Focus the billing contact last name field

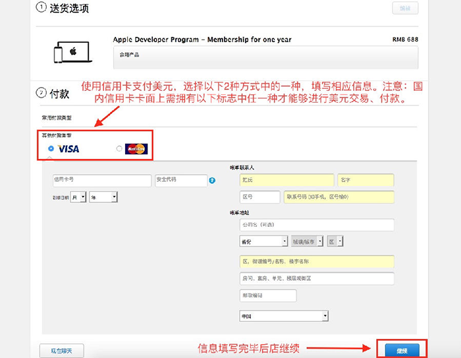(x=286, y=180)
